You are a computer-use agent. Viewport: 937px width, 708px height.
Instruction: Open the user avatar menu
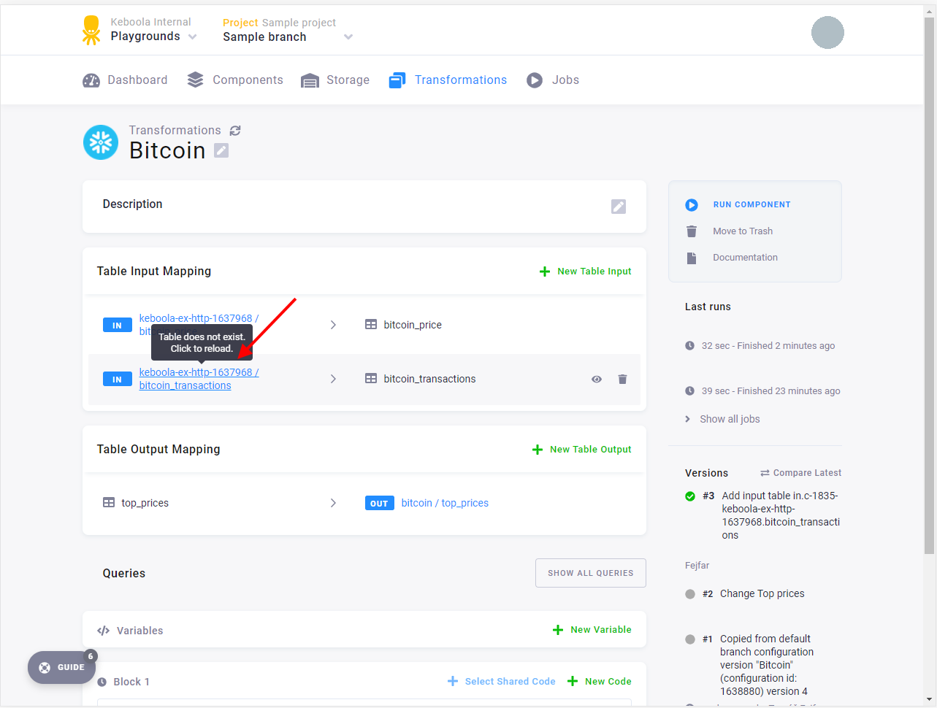827,32
